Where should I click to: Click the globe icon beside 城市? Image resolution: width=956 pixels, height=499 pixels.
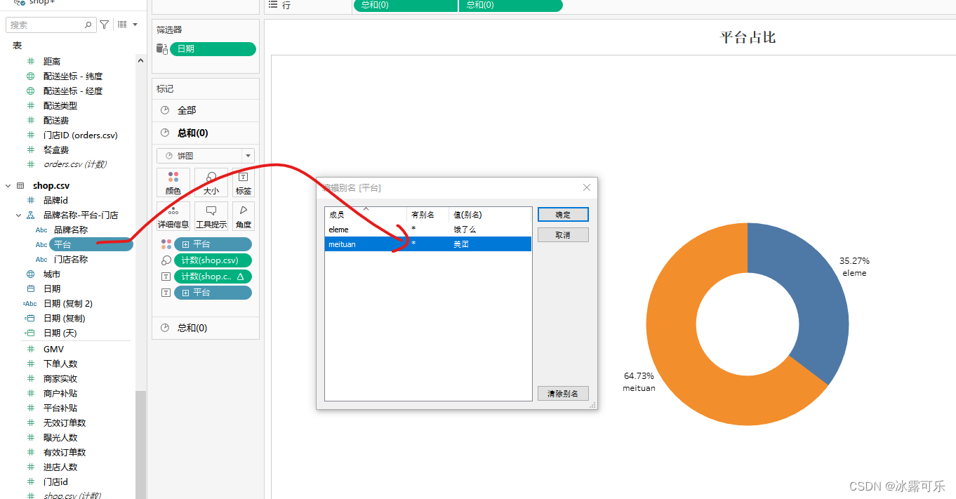[x=30, y=274]
